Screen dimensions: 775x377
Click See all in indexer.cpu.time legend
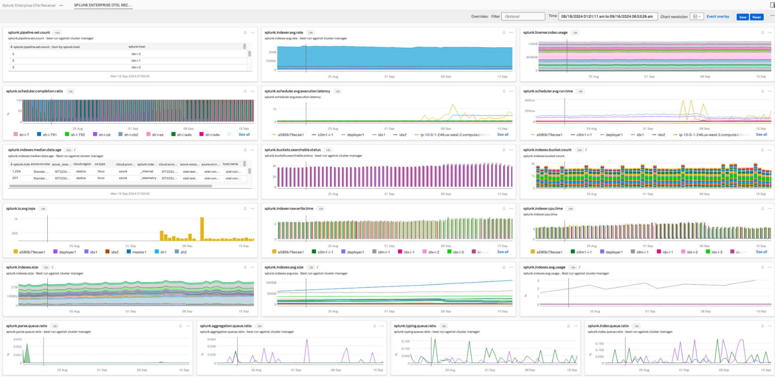click(x=761, y=252)
